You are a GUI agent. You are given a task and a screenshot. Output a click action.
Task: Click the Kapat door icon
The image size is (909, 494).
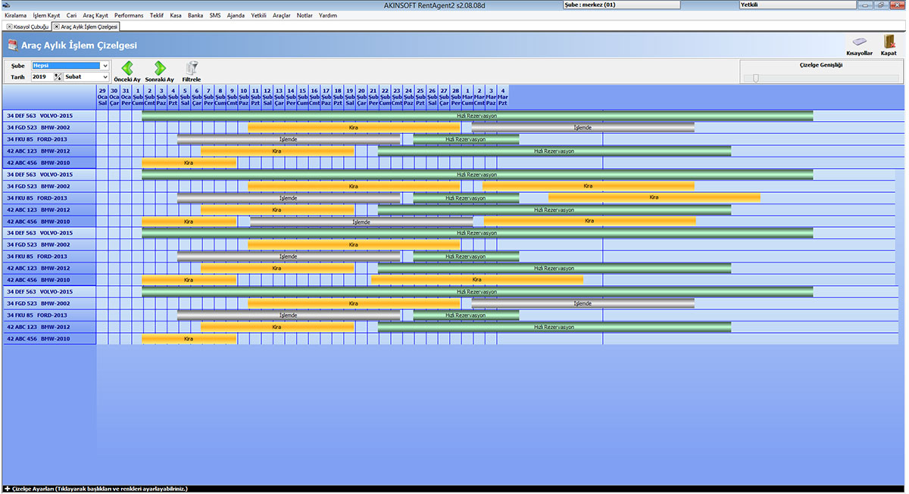click(x=889, y=43)
